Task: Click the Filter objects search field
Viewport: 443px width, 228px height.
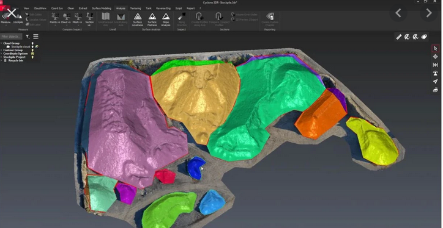Action: point(11,37)
